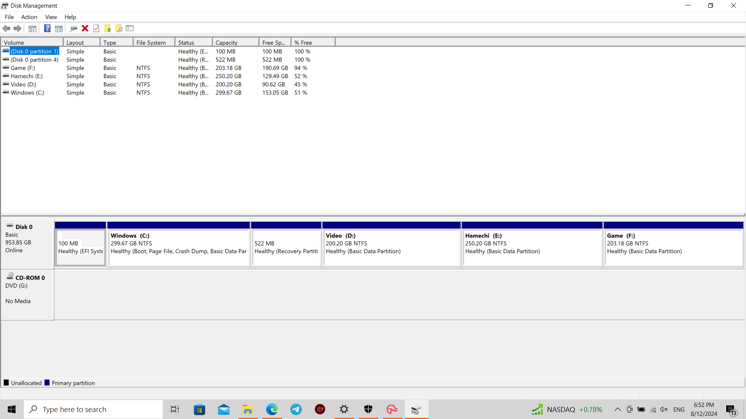Open Microsoft Edge from the taskbar

coord(272,409)
